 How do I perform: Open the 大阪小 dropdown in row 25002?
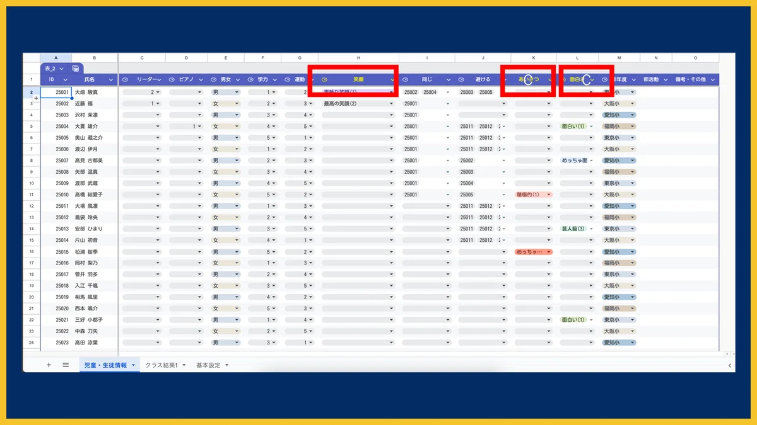pyautogui.click(x=619, y=103)
